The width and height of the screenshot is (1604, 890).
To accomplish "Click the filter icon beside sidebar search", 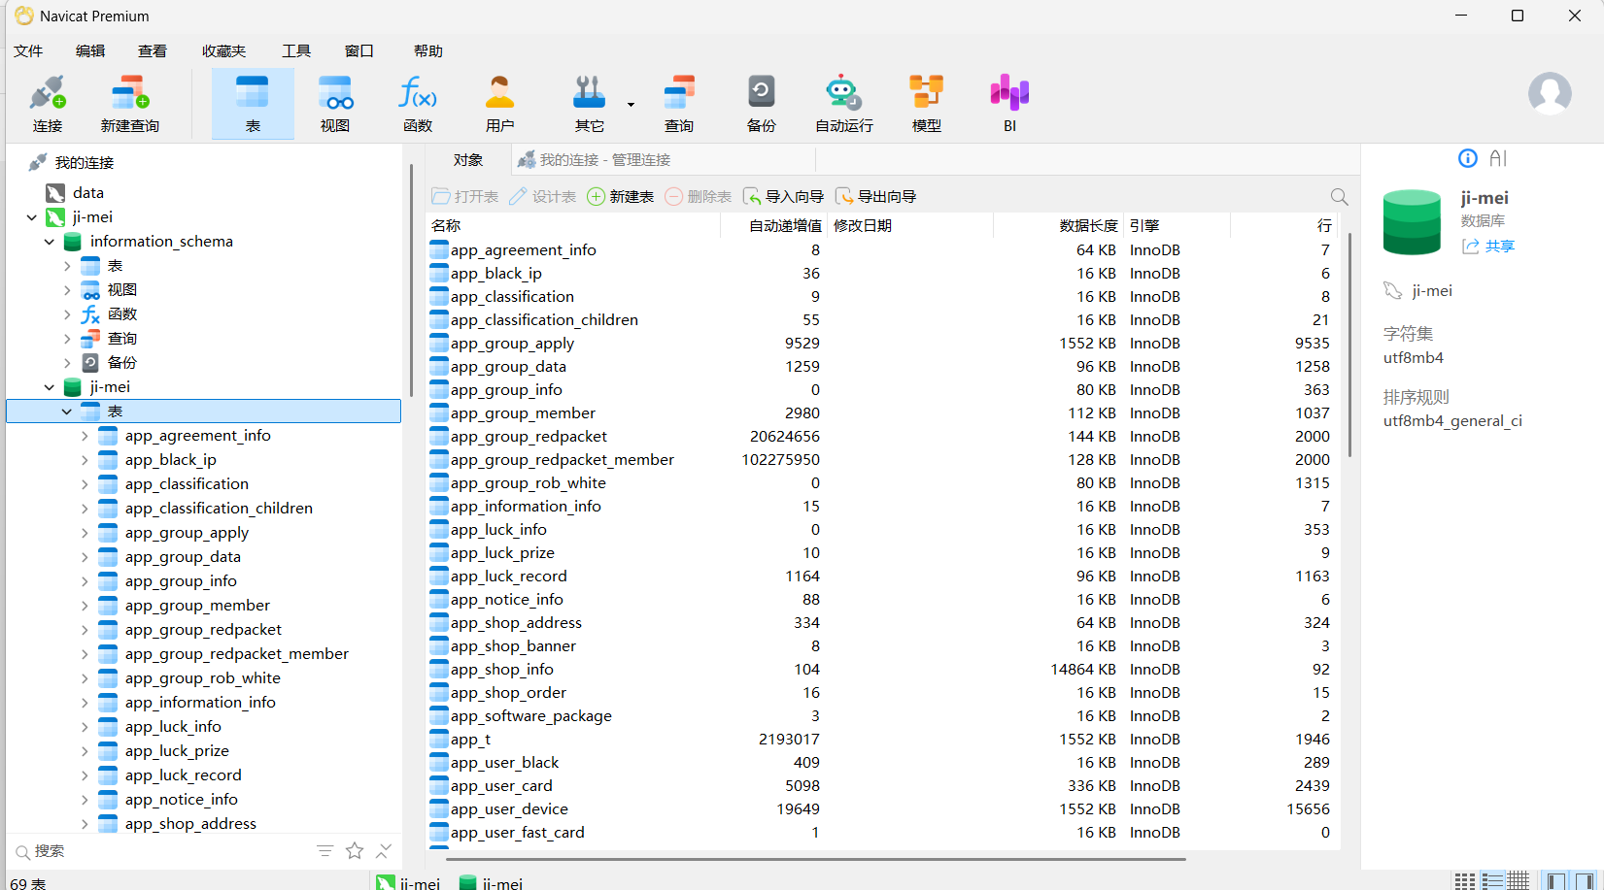I will tap(325, 851).
